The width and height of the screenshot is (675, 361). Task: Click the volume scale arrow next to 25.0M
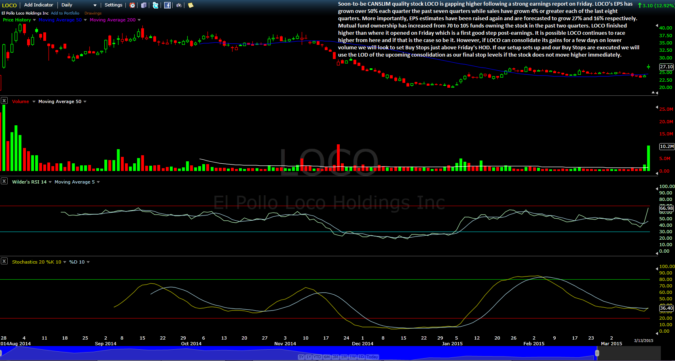pyautogui.click(x=656, y=107)
